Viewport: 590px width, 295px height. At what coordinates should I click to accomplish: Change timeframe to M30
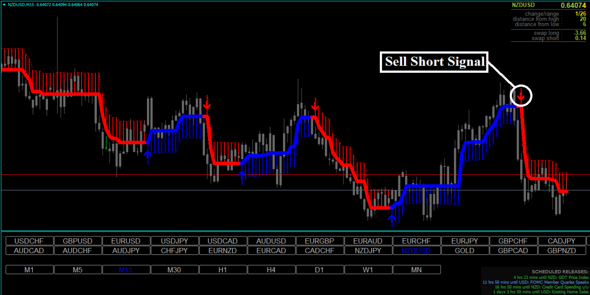pos(175,270)
